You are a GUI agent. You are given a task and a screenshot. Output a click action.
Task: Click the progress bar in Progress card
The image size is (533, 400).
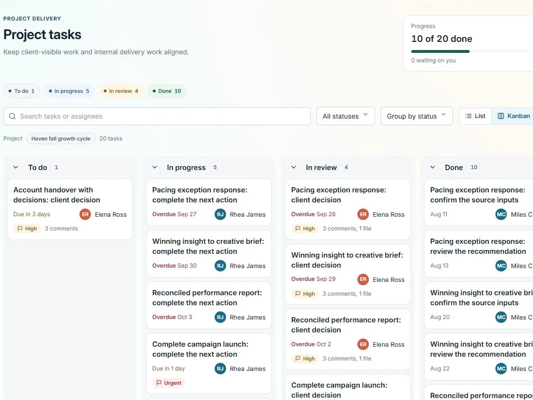click(x=469, y=51)
